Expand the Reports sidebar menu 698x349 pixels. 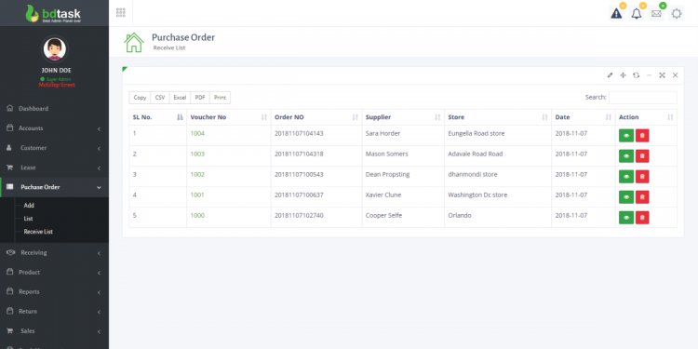[x=54, y=292]
